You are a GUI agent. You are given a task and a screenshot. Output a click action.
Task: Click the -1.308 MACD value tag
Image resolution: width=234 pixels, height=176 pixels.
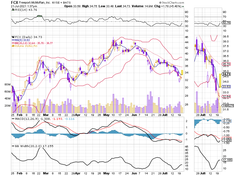pos(227,140)
